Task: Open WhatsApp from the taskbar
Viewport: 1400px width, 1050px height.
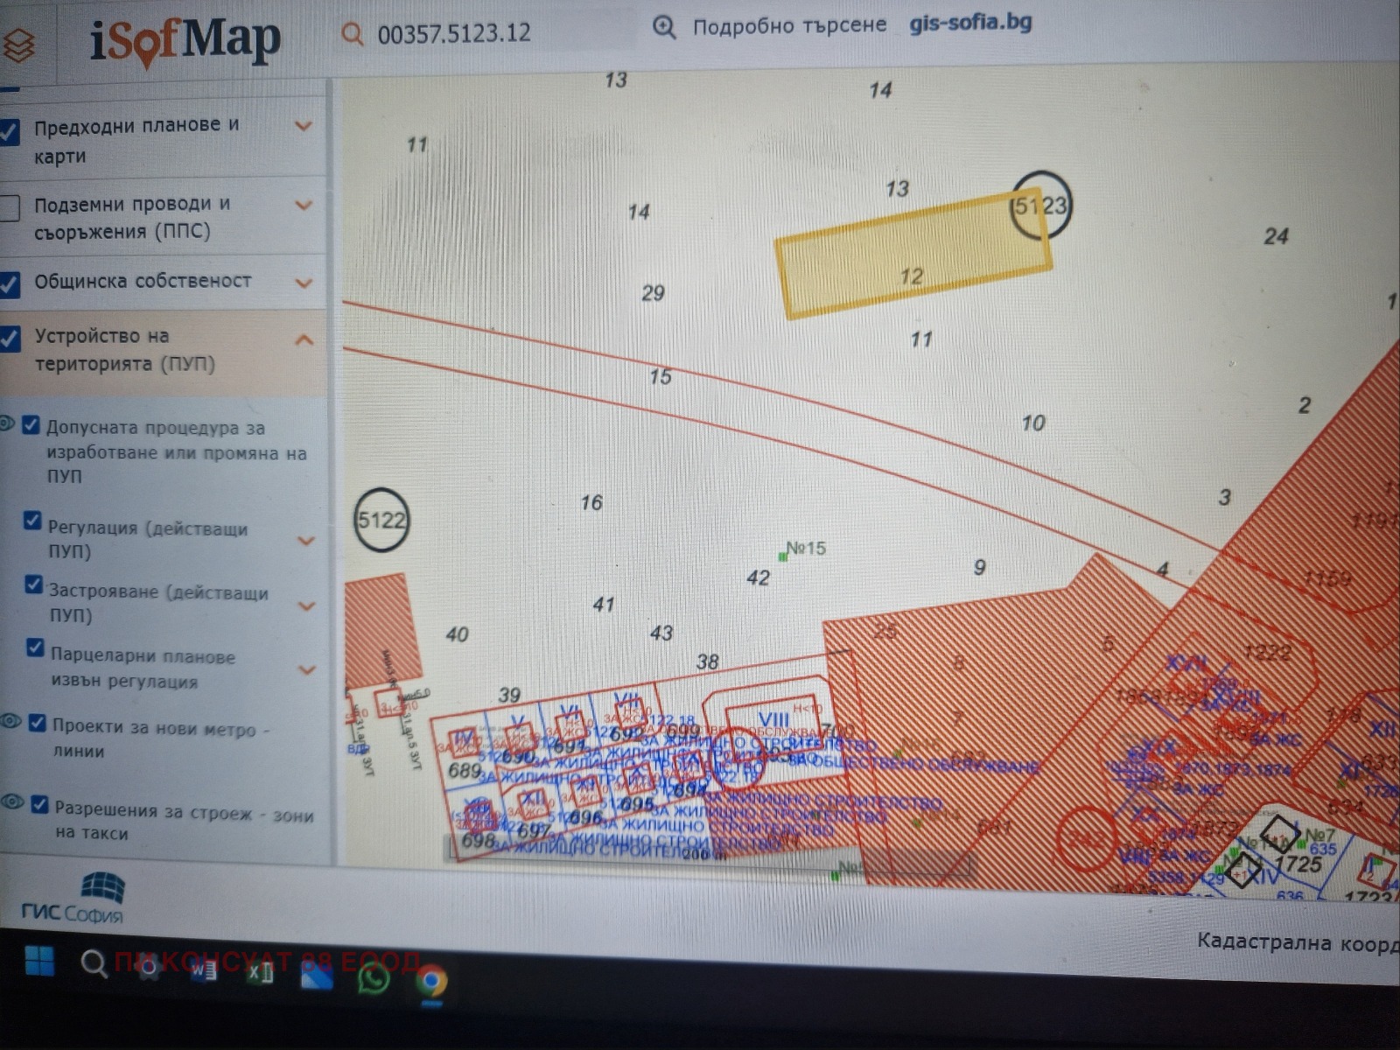Action: point(374,977)
